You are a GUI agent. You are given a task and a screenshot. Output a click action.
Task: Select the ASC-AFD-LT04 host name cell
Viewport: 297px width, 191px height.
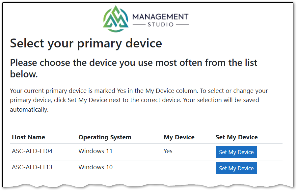(x=32, y=151)
